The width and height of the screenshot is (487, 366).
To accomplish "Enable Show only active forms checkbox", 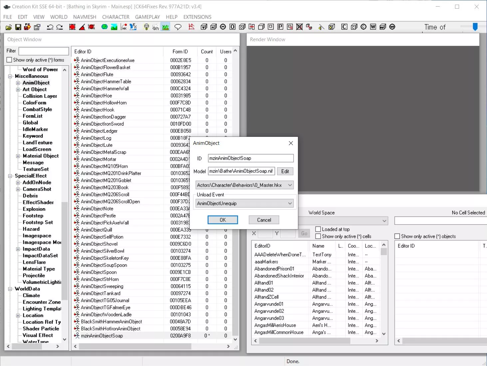I will click(x=9, y=60).
